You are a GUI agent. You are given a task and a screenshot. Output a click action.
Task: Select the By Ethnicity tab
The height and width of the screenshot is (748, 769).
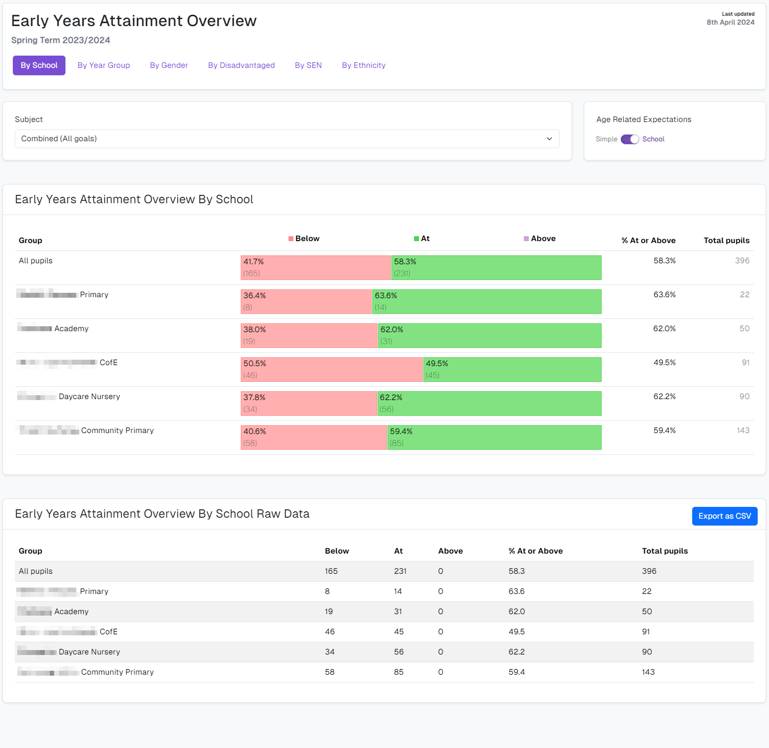363,65
